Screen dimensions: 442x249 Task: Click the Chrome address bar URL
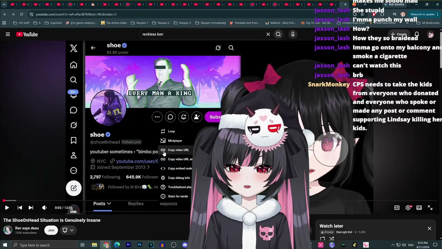(76, 14)
